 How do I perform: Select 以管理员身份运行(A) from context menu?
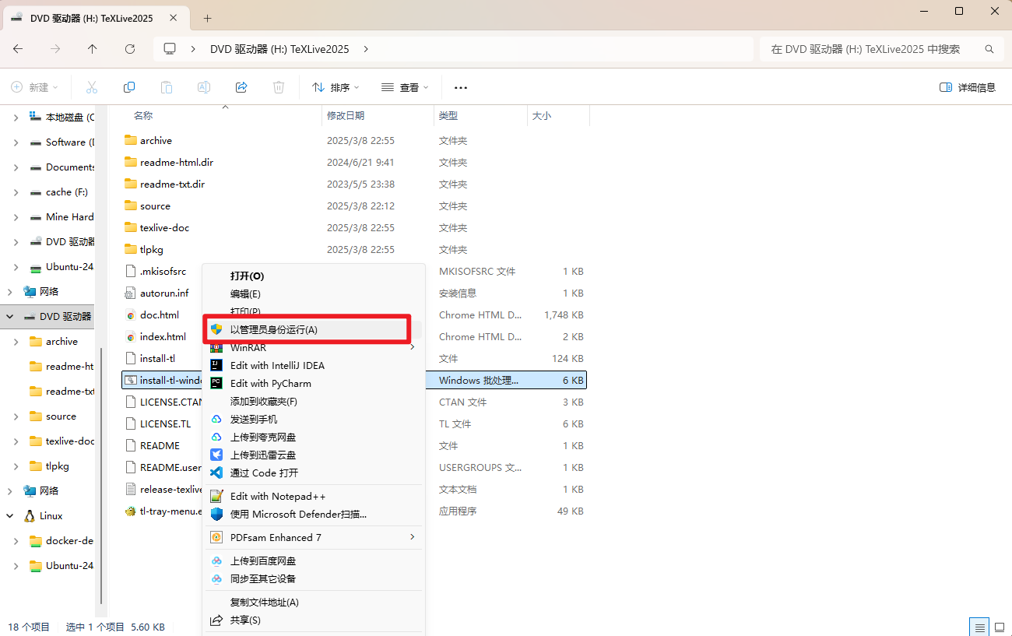tap(273, 329)
